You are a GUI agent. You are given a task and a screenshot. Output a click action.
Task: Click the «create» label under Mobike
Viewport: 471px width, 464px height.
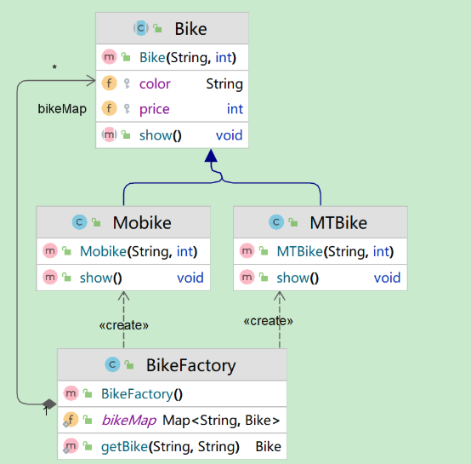pyautogui.click(x=124, y=325)
